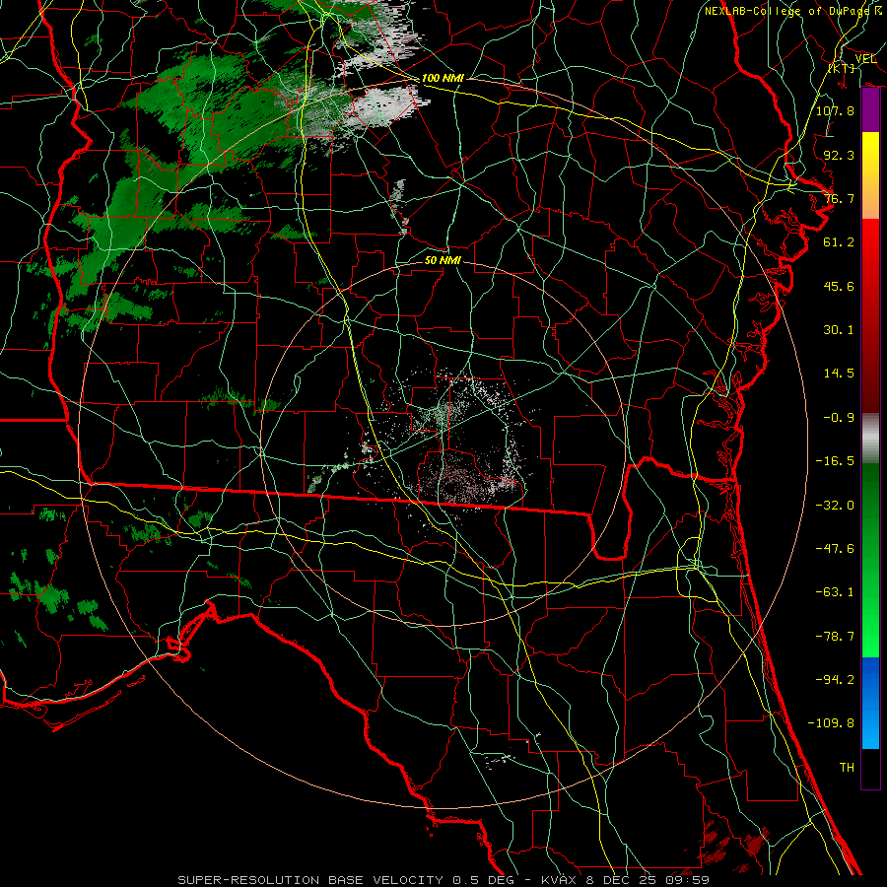Click the 107.8 legend value
Image resolution: width=887 pixels, height=887 pixels.
[x=835, y=110]
